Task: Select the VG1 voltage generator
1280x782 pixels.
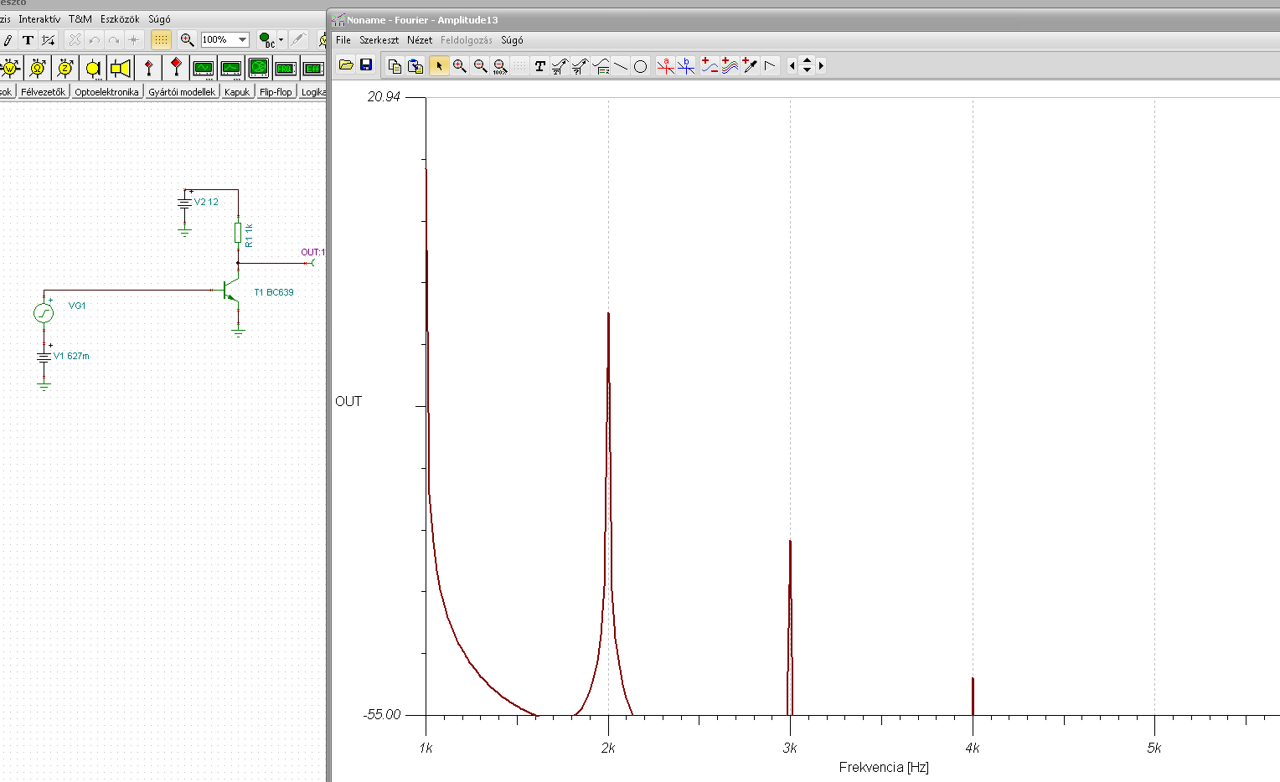Action: pos(44,313)
